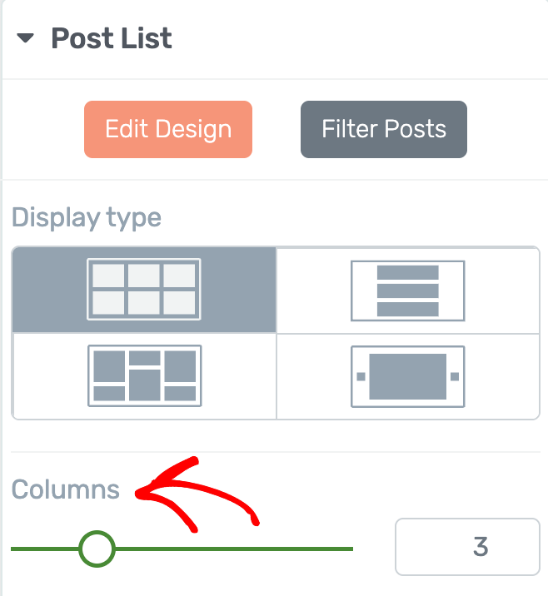
Task: Click the Columns label text
Action: [66, 489]
